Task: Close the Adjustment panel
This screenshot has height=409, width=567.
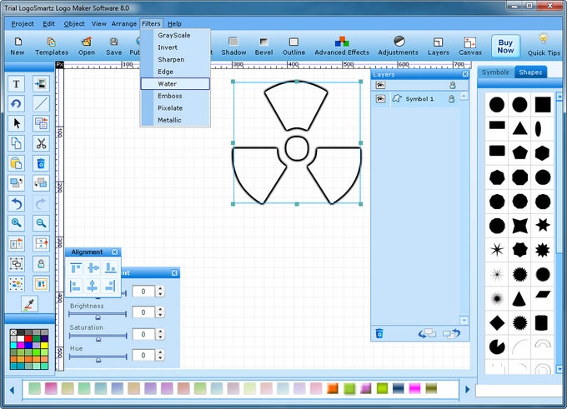Action: [x=174, y=273]
